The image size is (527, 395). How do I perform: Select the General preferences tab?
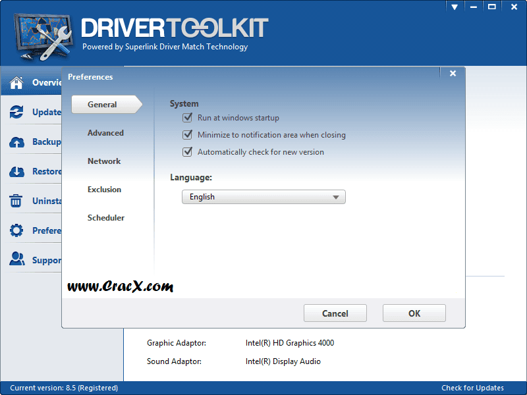point(107,105)
